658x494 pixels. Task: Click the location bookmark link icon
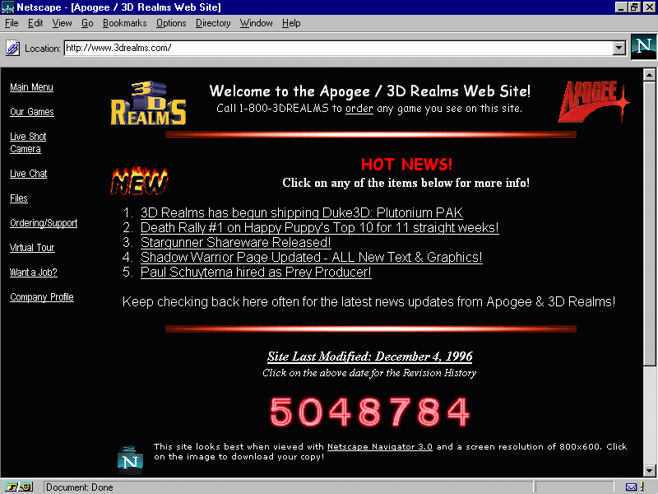(13, 49)
